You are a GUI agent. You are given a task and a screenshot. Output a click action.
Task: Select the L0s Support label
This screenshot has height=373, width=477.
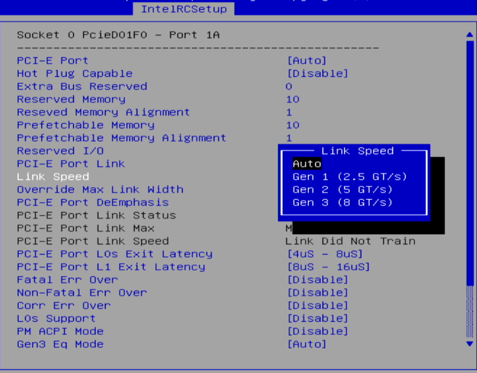click(57, 318)
